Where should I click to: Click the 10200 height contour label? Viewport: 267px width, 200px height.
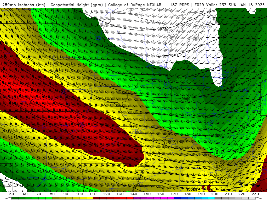[x=219, y=167]
